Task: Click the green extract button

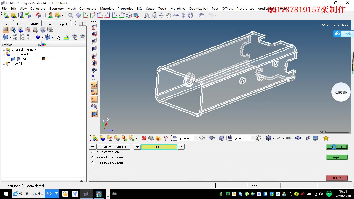Action: (x=337, y=147)
